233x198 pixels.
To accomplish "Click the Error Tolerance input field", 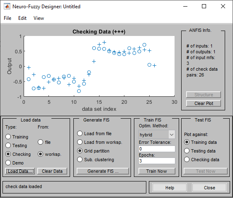I will pyautogui.click(x=157, y=149).
